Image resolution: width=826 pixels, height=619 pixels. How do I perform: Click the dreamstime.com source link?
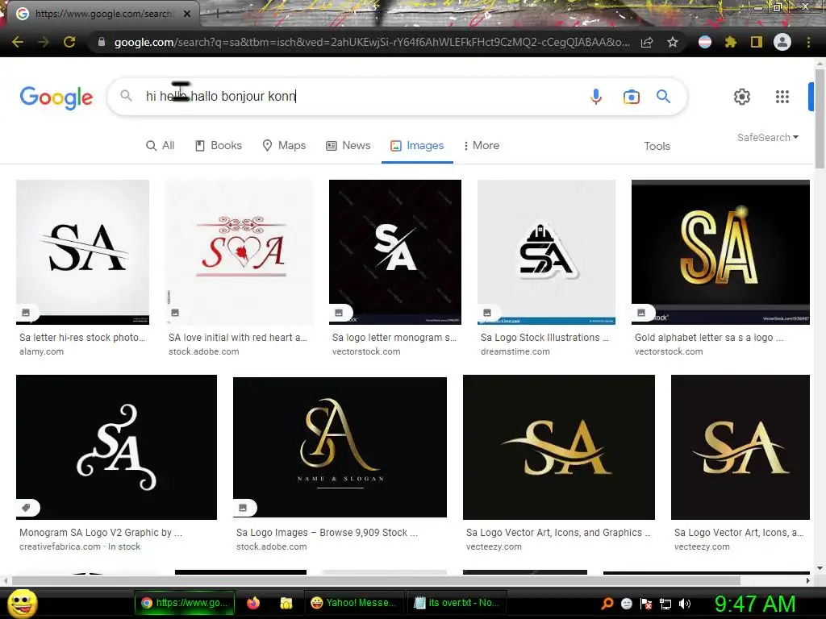click(x=515, y=351)
